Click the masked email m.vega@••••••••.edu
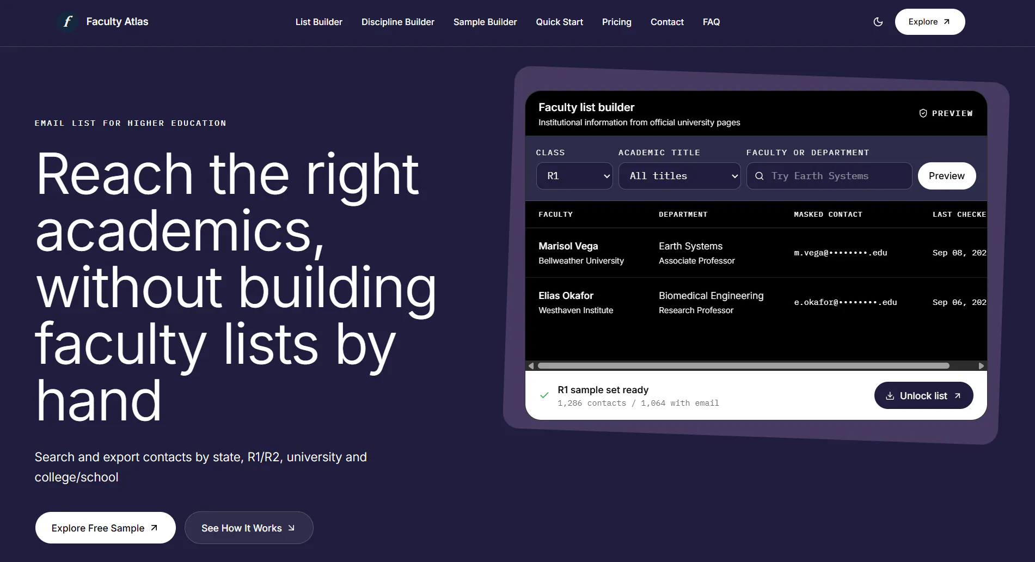 pos(840,253)
